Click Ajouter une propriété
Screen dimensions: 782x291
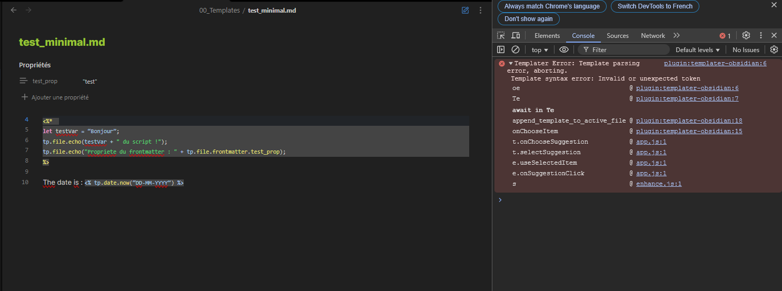(60, 97)
